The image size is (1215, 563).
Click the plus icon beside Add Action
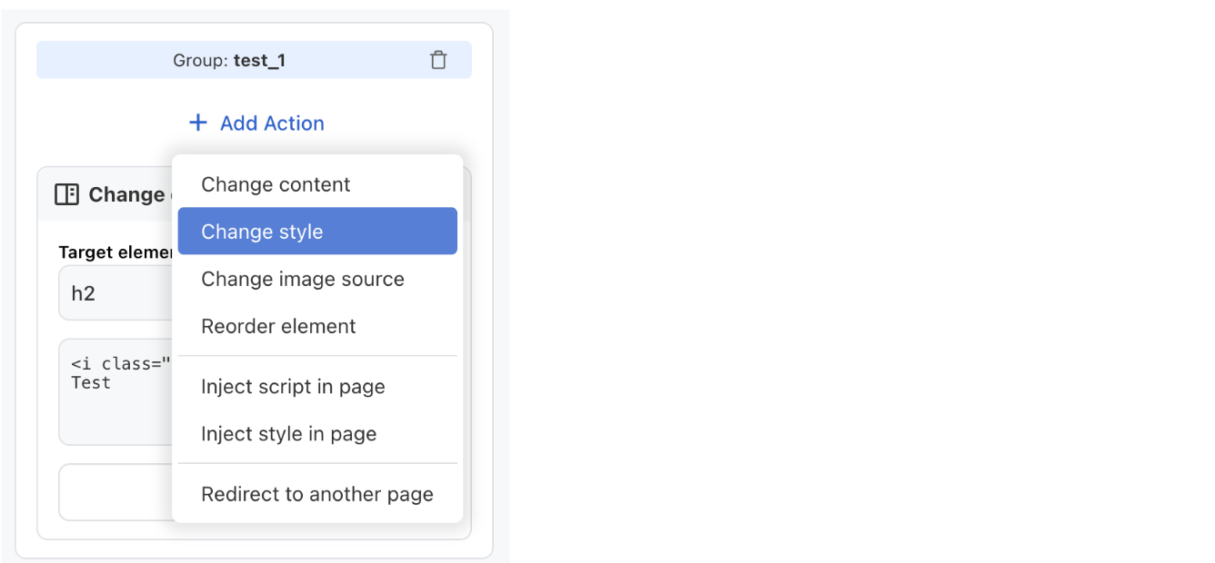tap(197, 122)
